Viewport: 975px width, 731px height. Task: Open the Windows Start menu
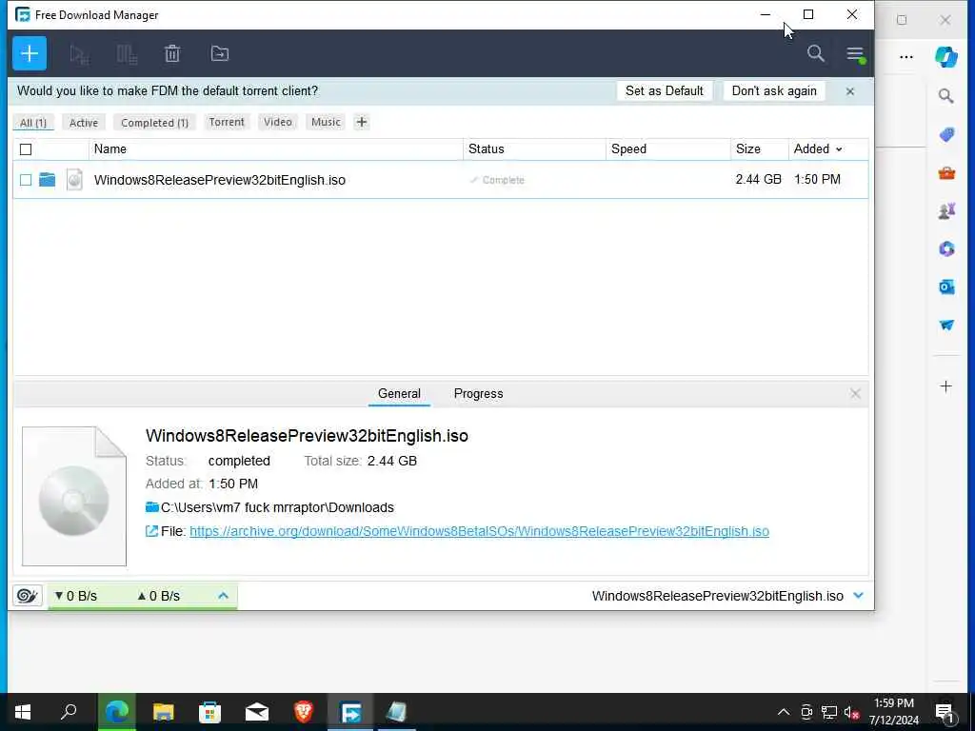(x=23, y=712)
